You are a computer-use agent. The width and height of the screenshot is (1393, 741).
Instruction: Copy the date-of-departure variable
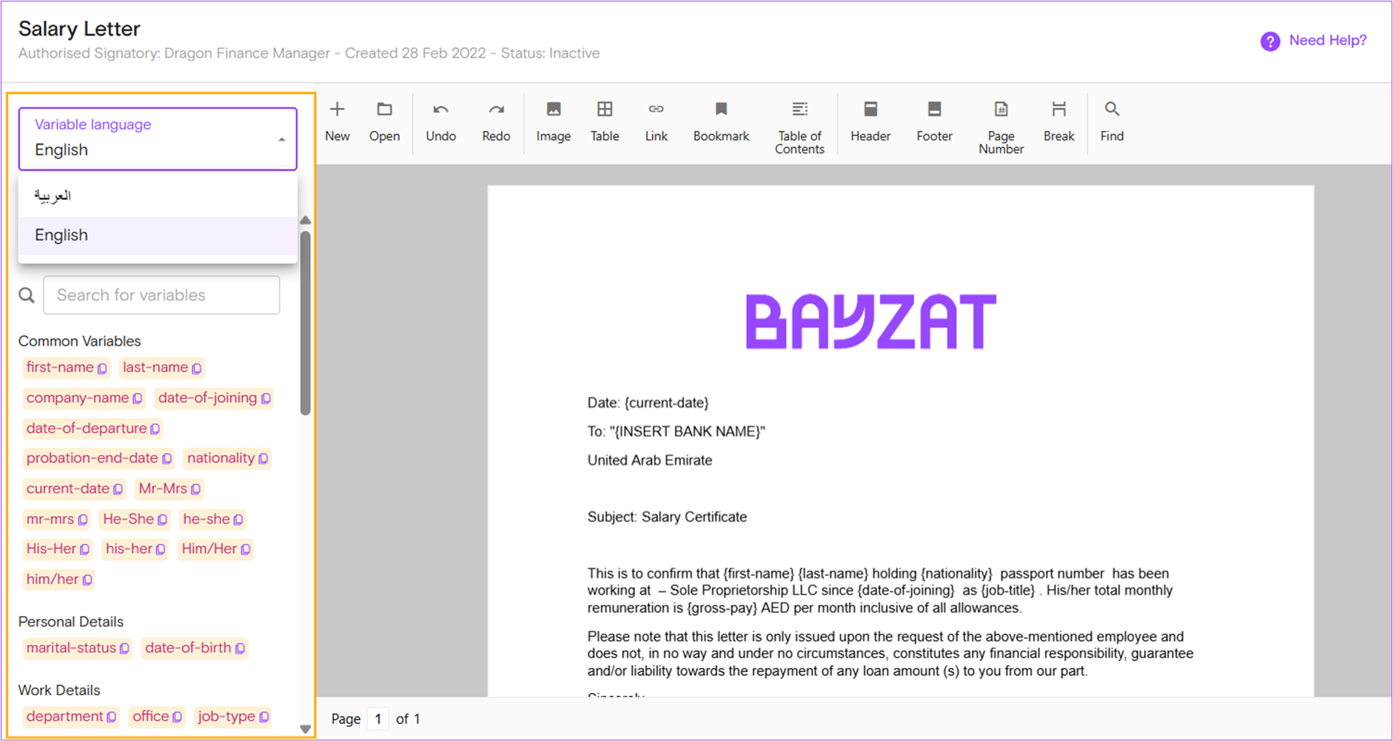(x=155, y=429)
